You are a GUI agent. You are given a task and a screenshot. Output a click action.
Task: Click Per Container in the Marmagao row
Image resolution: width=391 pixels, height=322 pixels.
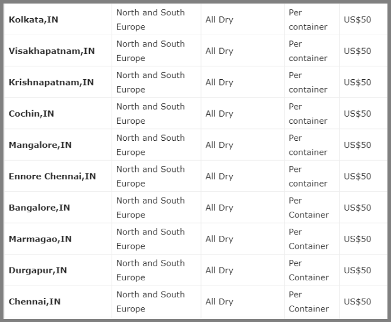point(309,239)
